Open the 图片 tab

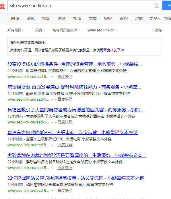click(62, 18)
